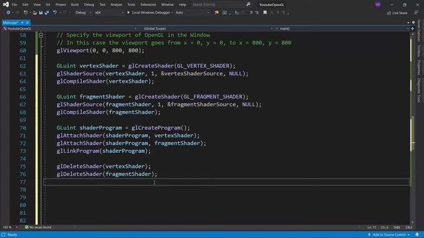
Task: Click the No issues found indicator
Action: [38, 227]
